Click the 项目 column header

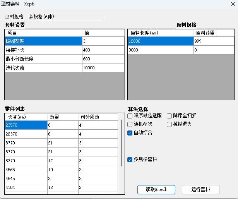44,33
